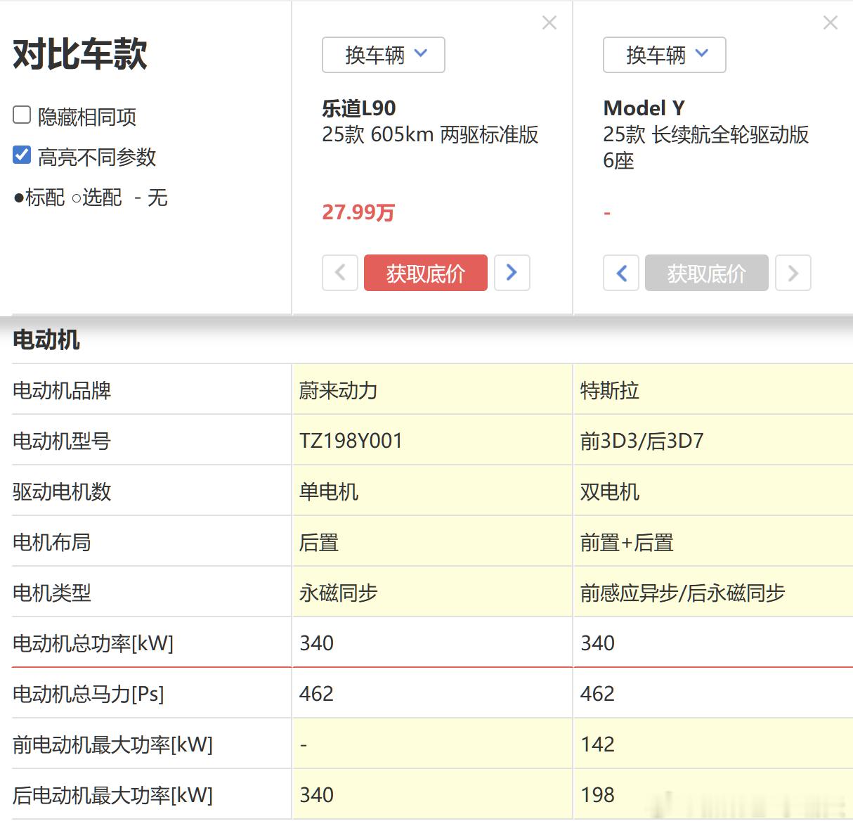The width and height of the screenshot is (853, 826).
Task: Click 驱动电机数 row label
Action: coord(62,491)
